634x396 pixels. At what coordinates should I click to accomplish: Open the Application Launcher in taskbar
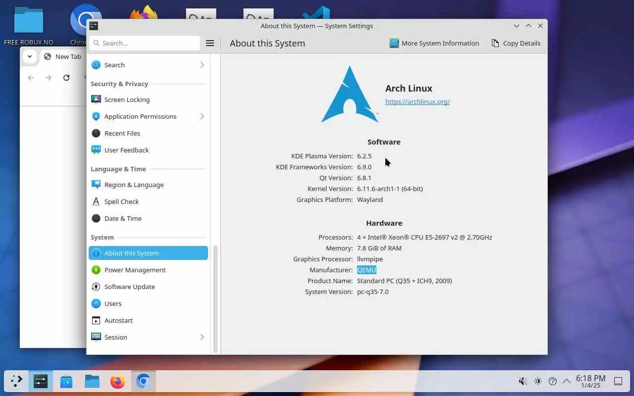click(16, 381)
